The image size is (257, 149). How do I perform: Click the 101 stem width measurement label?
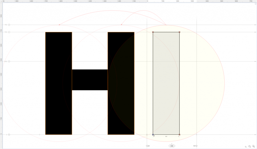166,136
